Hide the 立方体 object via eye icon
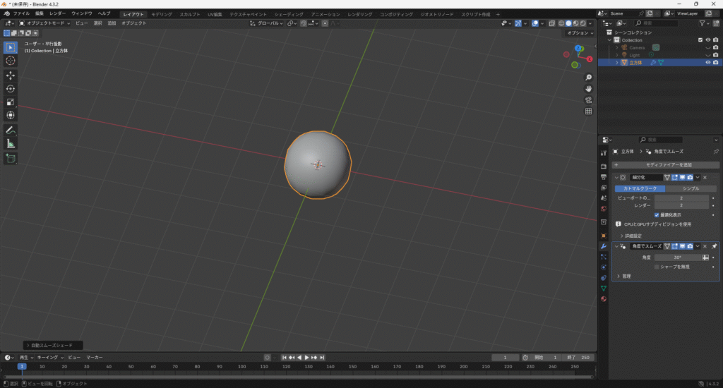The height and width of the screenshot is (388, 723). (x=708, y=62)
